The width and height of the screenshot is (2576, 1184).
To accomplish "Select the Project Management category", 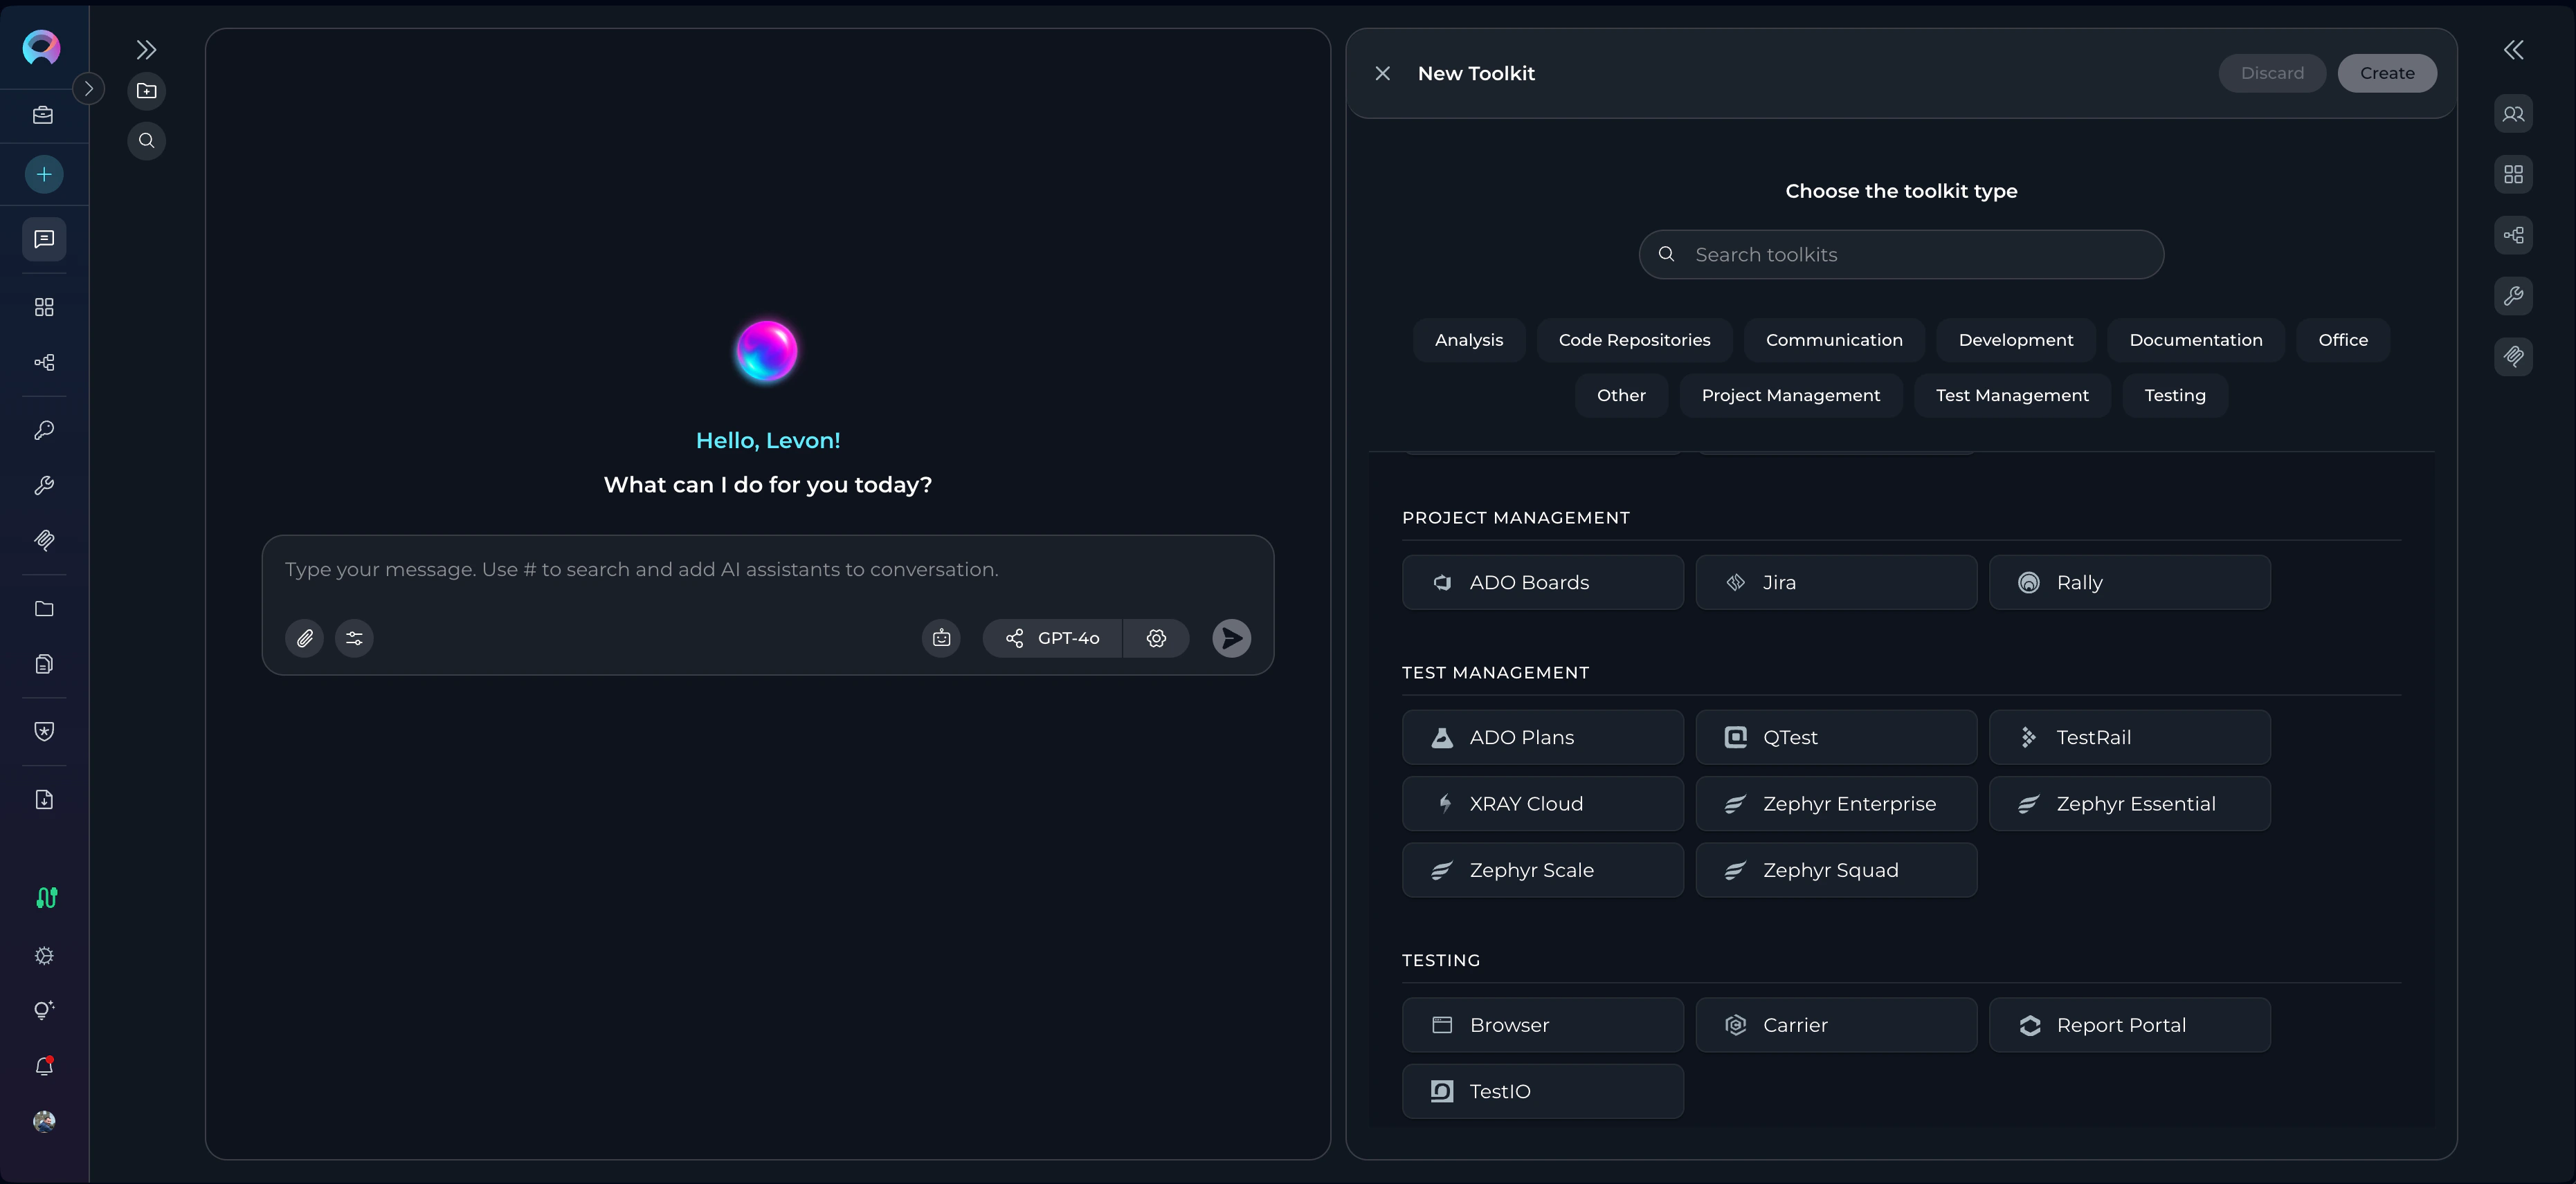I will [x=1790, y=395].
